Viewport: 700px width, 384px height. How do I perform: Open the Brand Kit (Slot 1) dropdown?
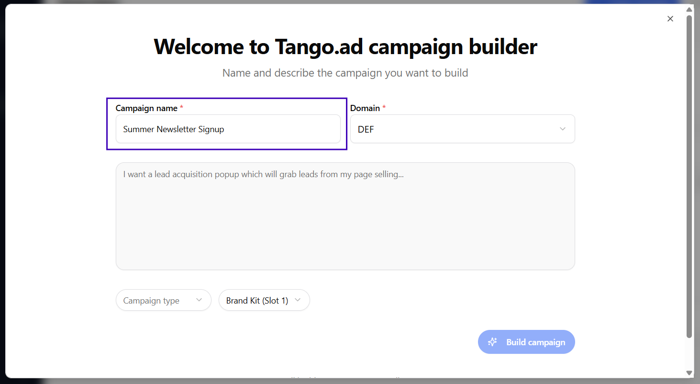point(264,300)
